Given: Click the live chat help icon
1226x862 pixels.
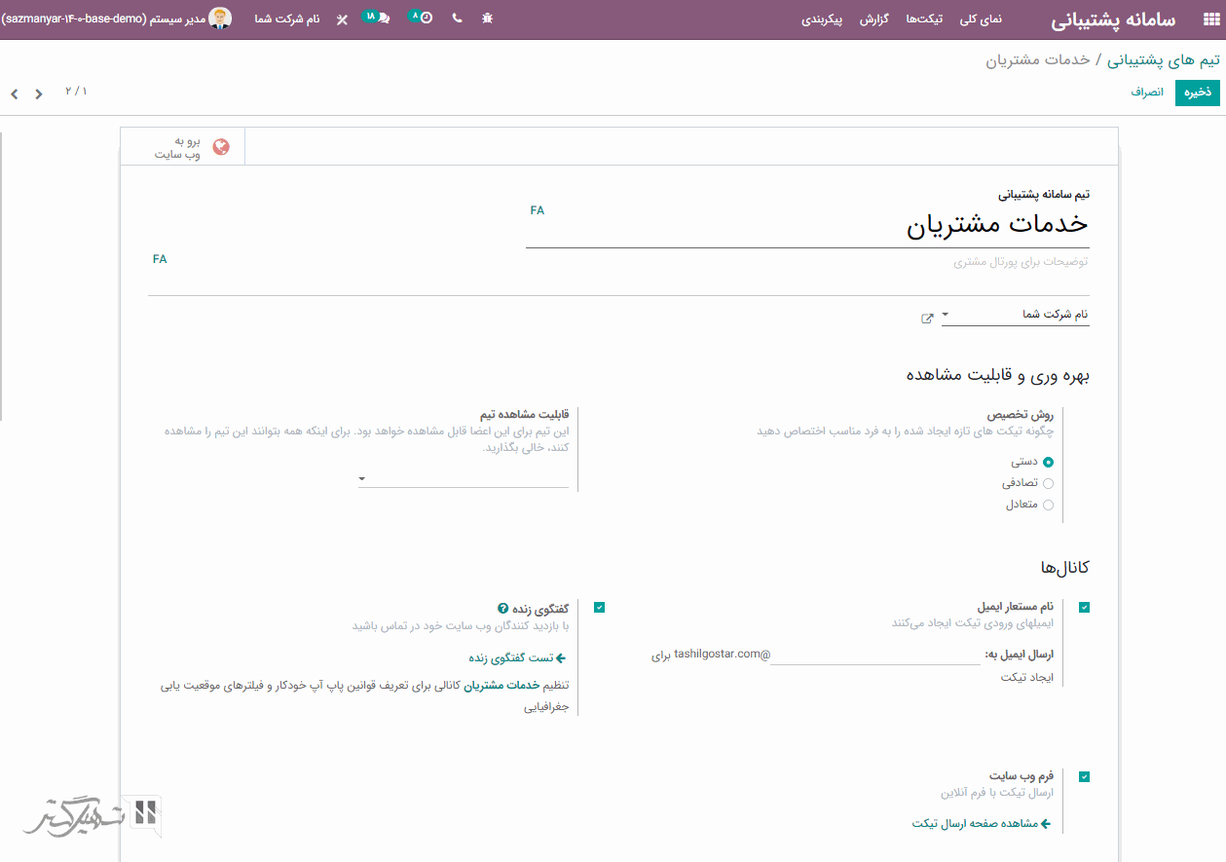Looking at the screenshot, I should coord(502,607).
